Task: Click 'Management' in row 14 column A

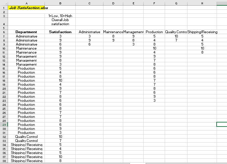Action: tap(26, 64)
